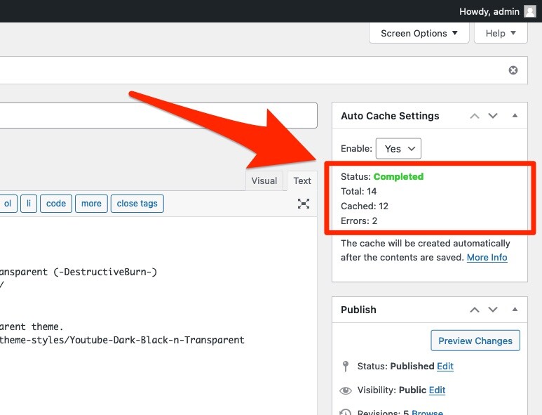
Task: Open the Screen Options dropdown
Action: click(419, 33)
